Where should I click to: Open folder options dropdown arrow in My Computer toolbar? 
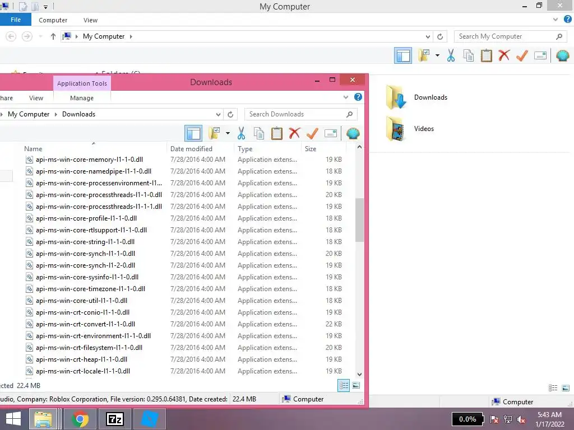[x=437, y=55]
